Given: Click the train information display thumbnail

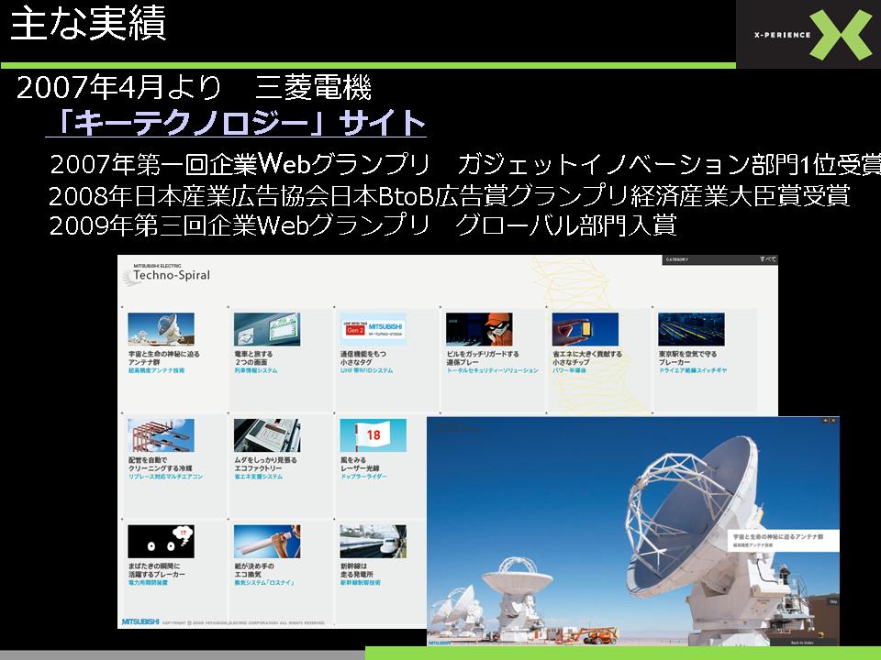Looking at the screenshot, I should point(267,329).
